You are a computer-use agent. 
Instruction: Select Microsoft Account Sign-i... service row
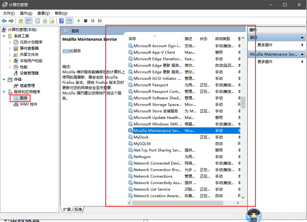click(x=184, y=46)
